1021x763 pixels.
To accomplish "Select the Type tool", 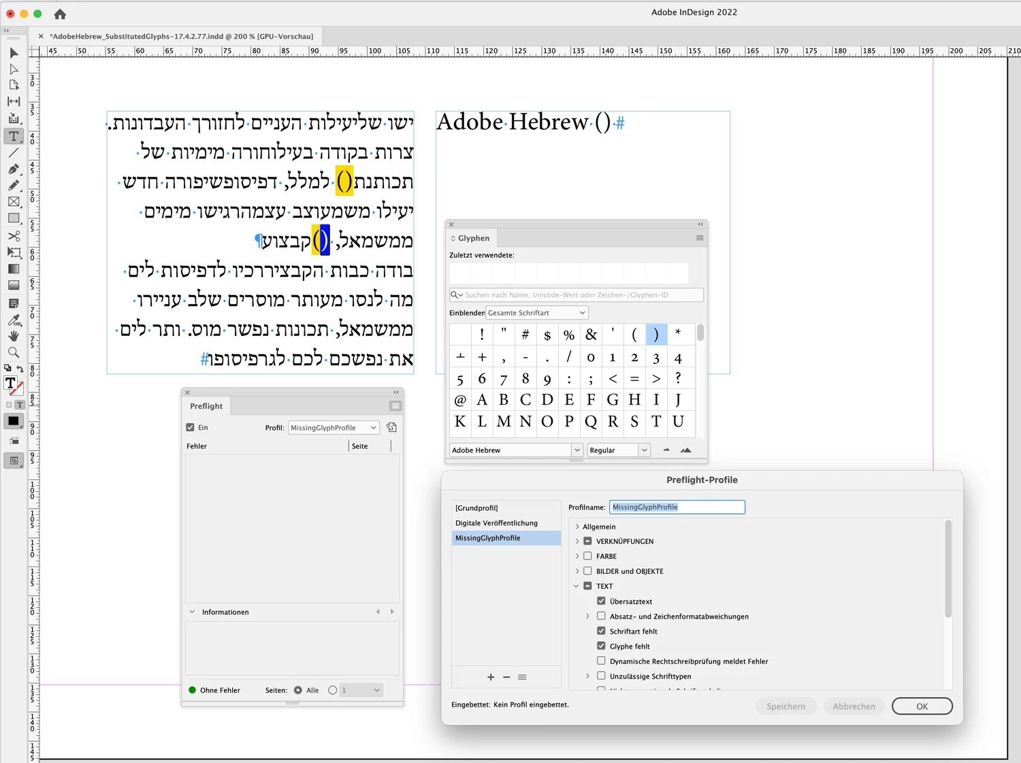I will tap(14, 136).
